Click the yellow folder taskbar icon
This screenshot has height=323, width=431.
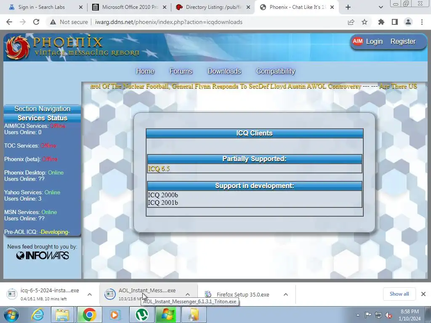coord(194,315)
